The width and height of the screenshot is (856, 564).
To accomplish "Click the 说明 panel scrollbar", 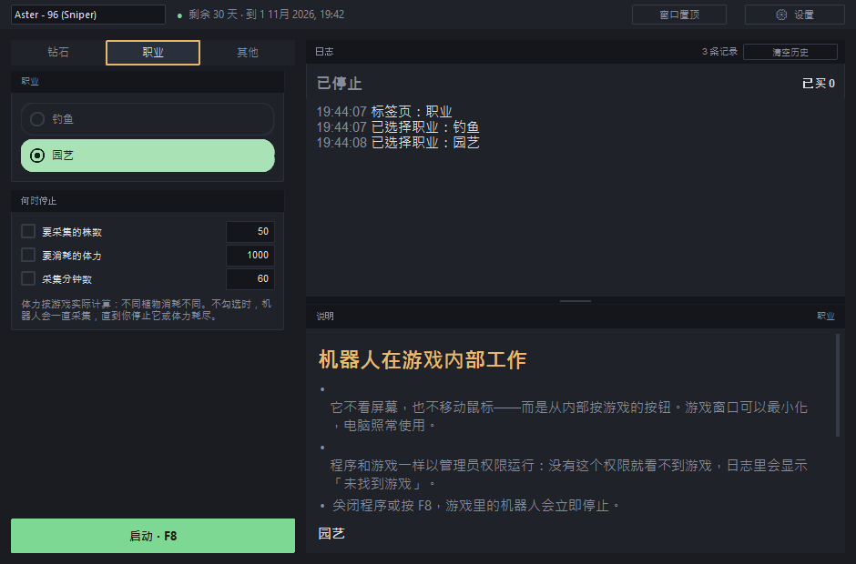I will pos(838,385).
